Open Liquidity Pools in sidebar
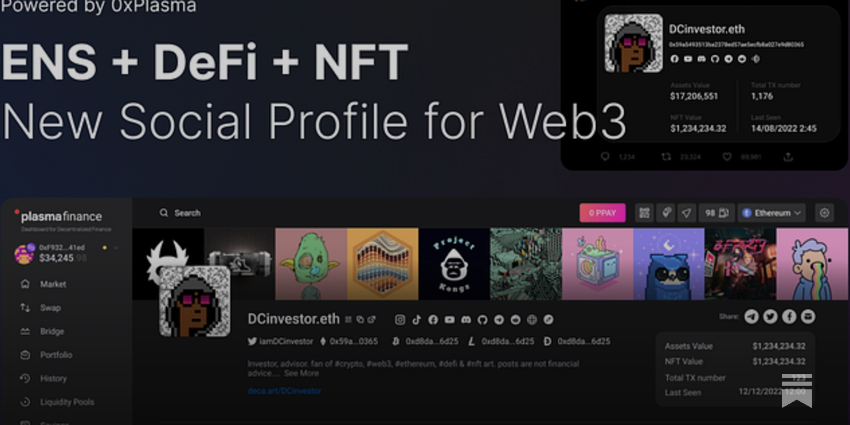Image resolution: width=850 pixels, height=425 pixels. [x=67, y=402]
